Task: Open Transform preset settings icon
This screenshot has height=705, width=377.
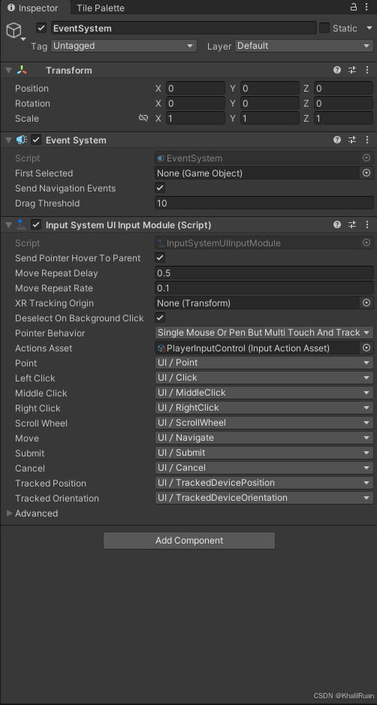Action: tap(352, 70)
